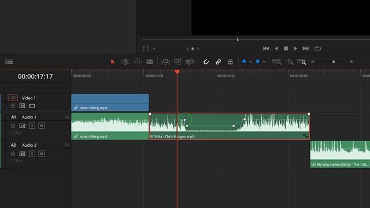Open the marker color dropdown arrow
370x208 pixels.
264,62
